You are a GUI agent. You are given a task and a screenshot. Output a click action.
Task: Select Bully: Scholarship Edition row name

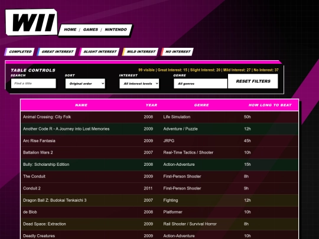tap(46, 165)
